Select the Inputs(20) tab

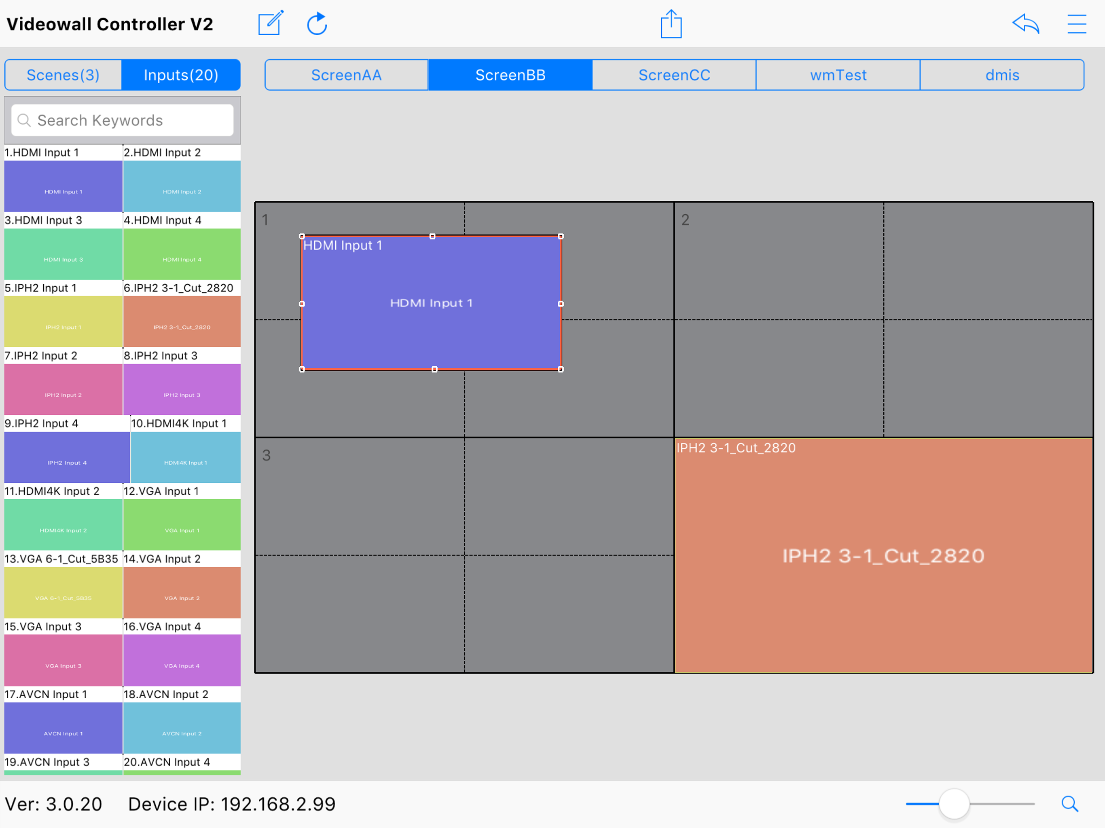[x=181, y=75]
